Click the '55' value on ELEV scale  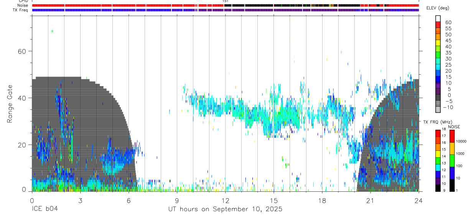tap(448, 29)
